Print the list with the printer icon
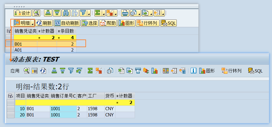 click(x=125, y=13)
